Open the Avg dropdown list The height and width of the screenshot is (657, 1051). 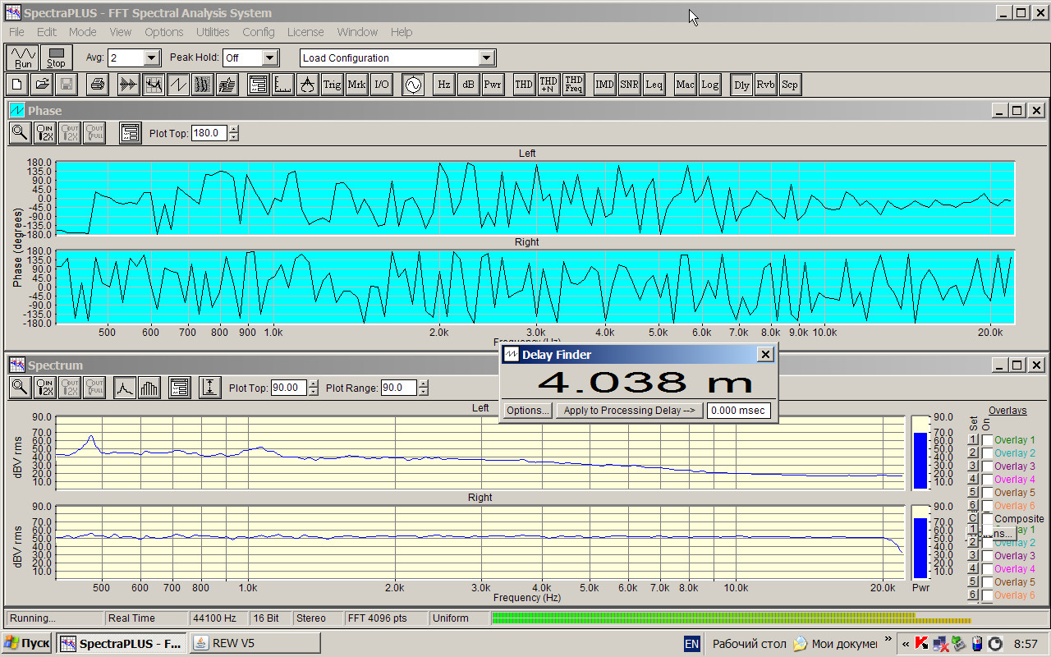(151, 57)
